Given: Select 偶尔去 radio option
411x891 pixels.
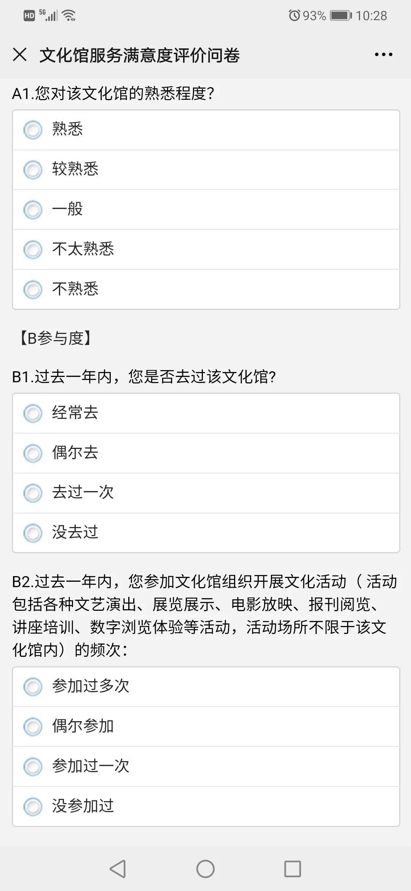Looking at the screenshot, I should (x=33, y=453).
